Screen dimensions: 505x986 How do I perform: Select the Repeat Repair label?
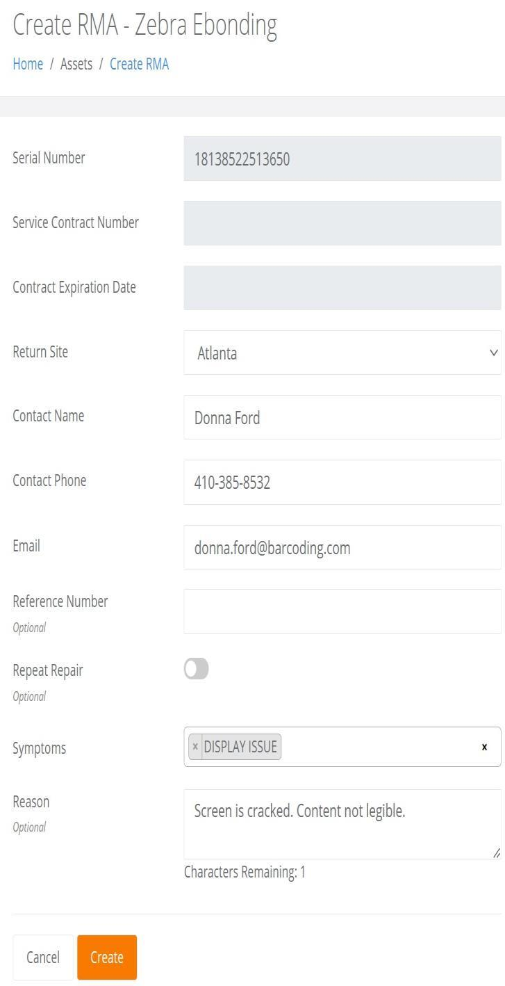[x=48, y=670]
